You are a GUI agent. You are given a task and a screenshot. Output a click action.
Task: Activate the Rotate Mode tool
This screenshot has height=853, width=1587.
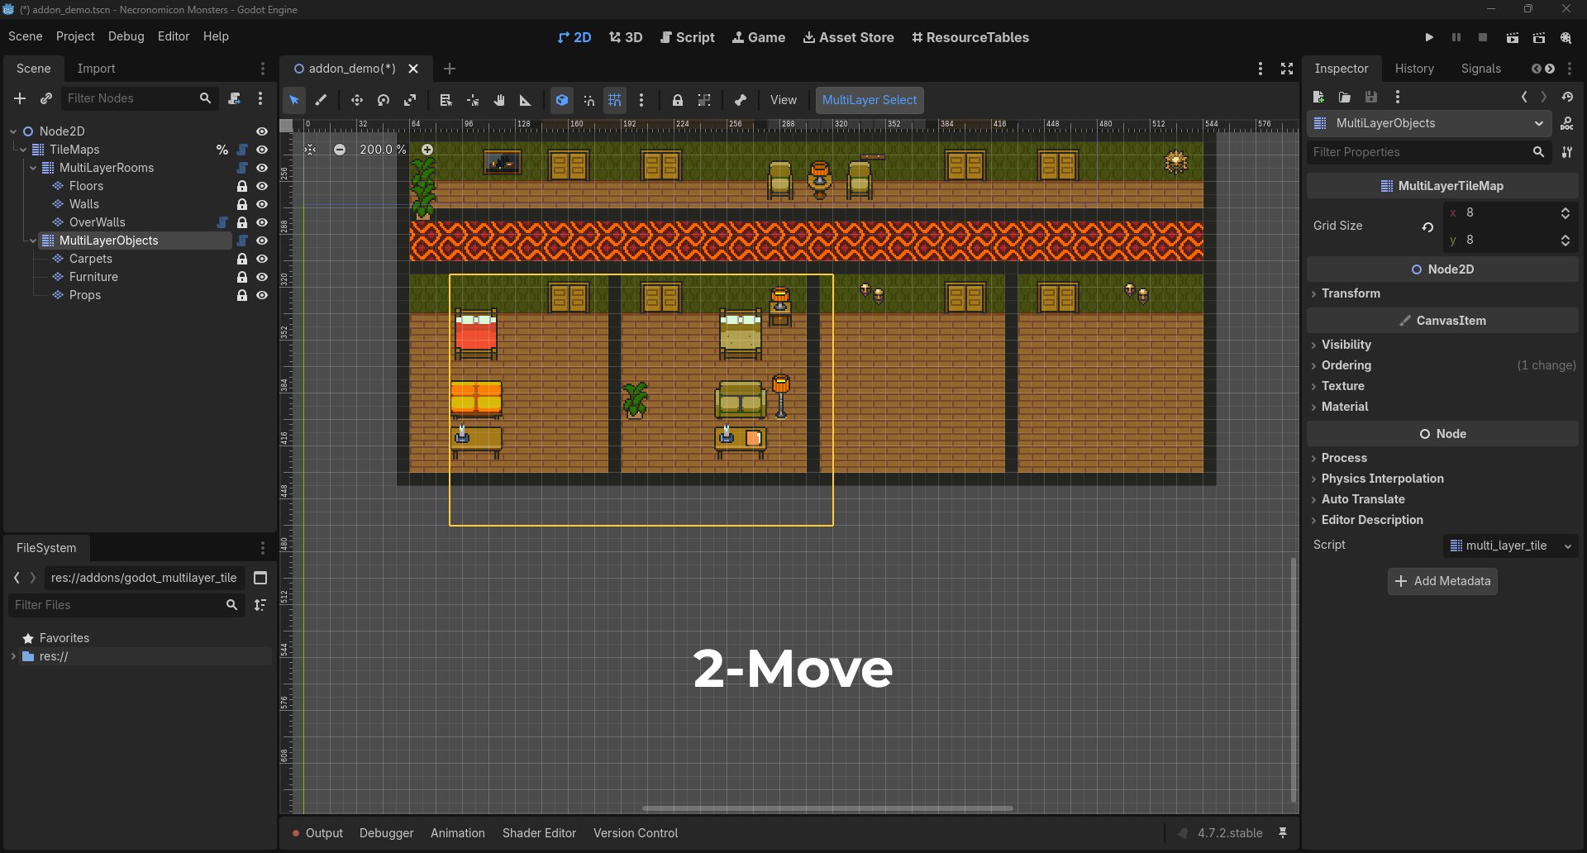pyautogui.click(x=384, y=100)
